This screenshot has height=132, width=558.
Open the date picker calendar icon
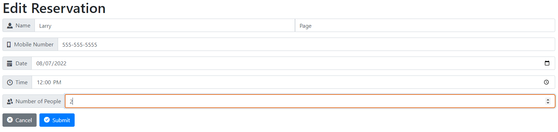pyautogui.click(x=547, y=63)
